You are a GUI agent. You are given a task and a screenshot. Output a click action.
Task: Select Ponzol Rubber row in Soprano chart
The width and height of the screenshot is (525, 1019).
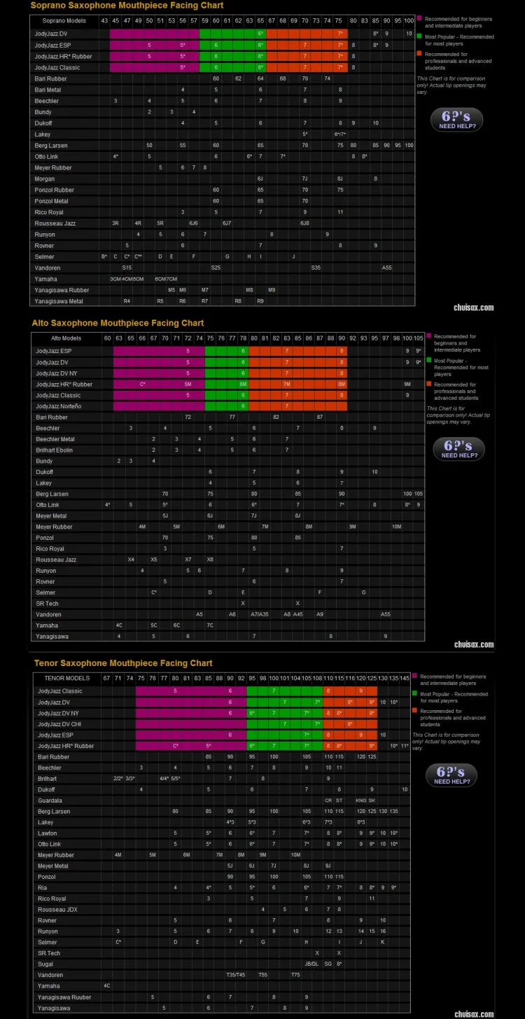[x=224, y=190]
